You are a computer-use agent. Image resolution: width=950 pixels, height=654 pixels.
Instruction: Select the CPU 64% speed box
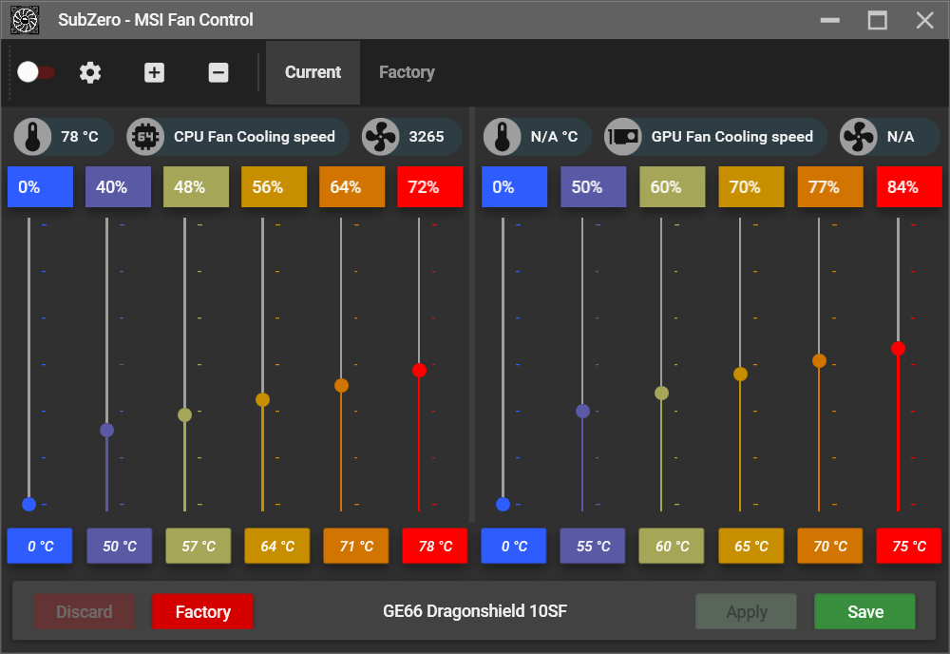point(352,186)
